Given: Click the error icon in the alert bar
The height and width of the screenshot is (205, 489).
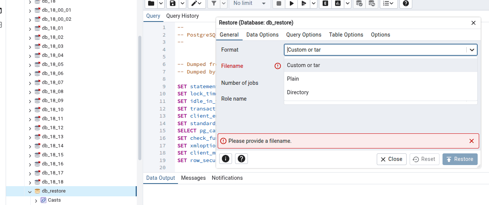Looking at the screenshot, I should tap(223, 141).
